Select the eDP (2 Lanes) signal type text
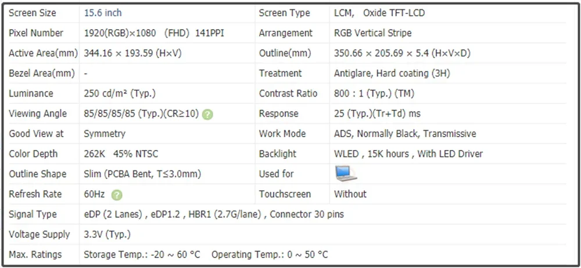 point(113,215)
